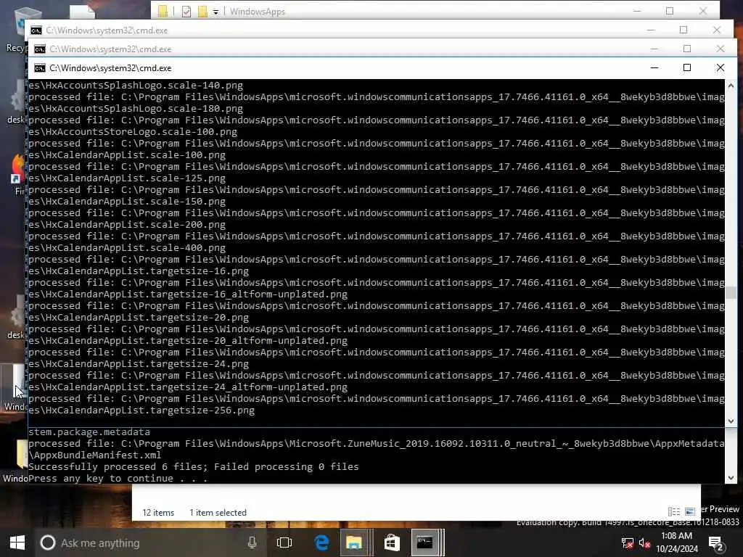Image resolution: width=743 pixels, height=557 pixels.
Task: Close the front cmd.exe window
Action: pos(721,67)
